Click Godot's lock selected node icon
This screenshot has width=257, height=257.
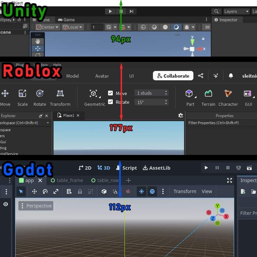80,191
